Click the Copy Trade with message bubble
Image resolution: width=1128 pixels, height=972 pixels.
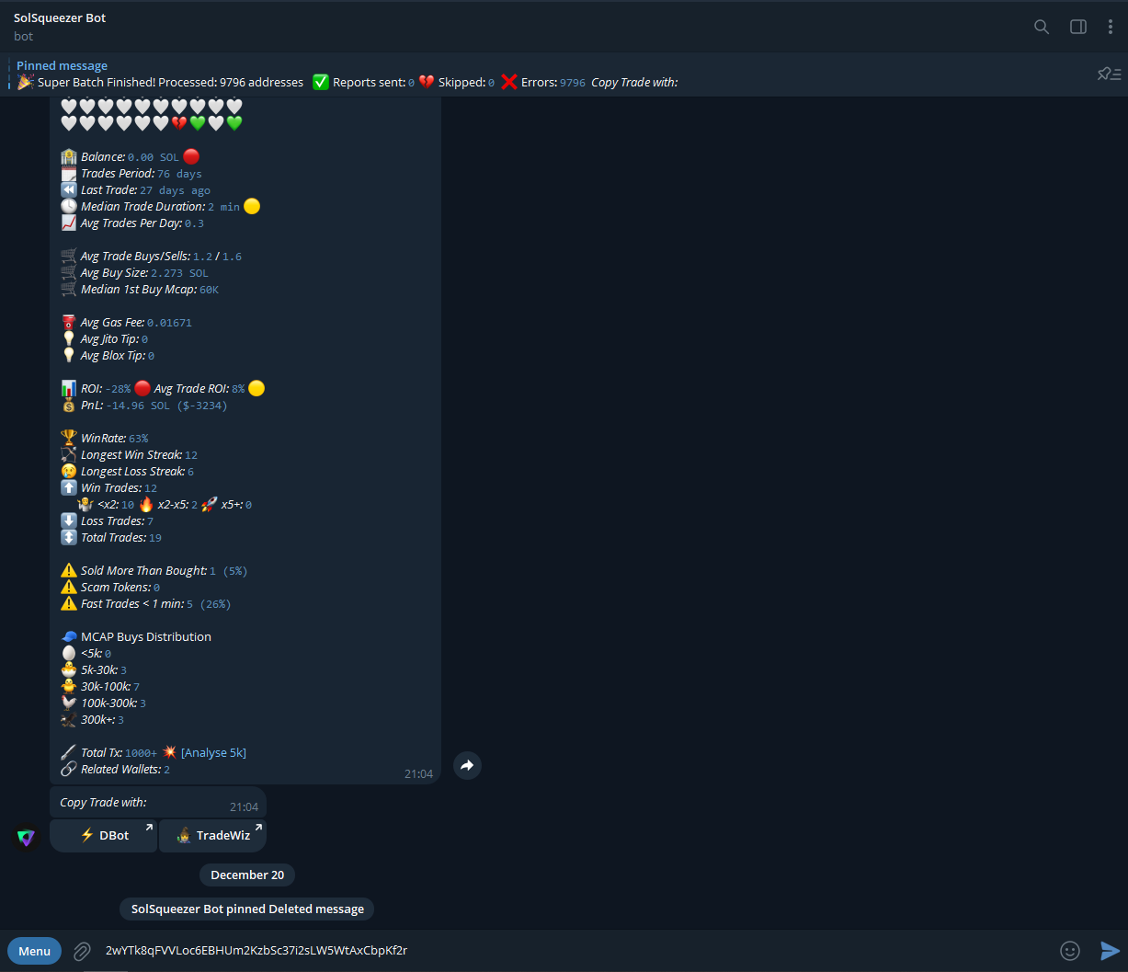pyautogui.click(x=158, y=803)
